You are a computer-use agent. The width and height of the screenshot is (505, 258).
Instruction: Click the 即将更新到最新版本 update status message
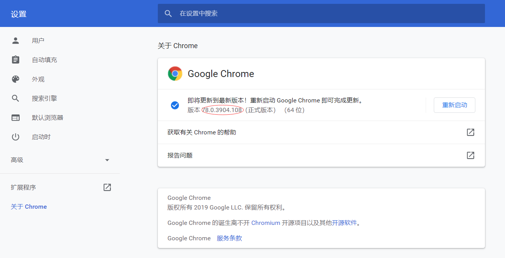276,101
